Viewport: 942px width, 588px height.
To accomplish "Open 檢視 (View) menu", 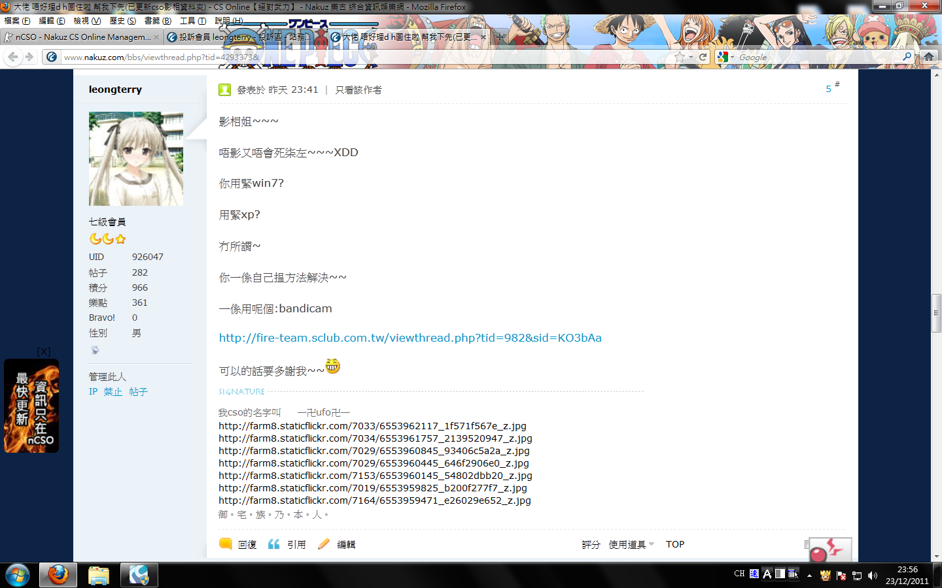I will pyautogui.click(x=88, y=21).
